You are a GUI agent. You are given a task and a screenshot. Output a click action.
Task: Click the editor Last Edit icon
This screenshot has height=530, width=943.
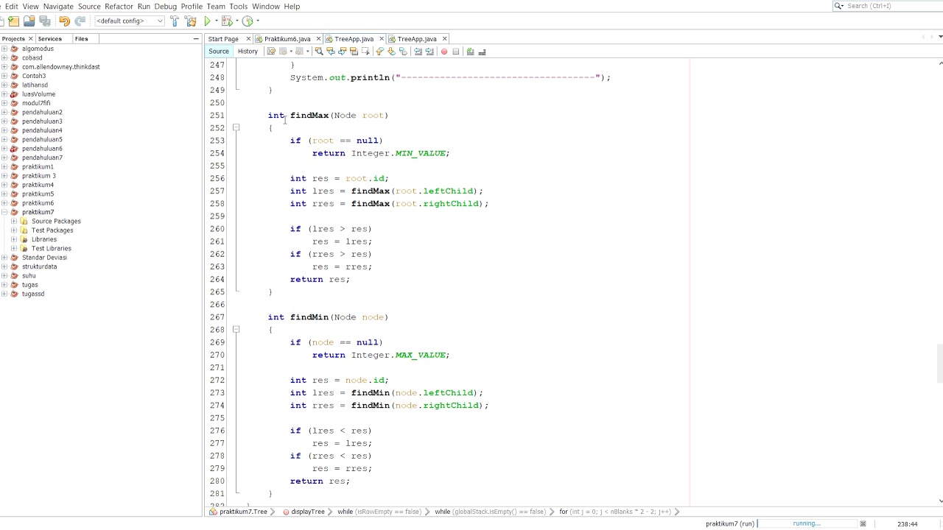coord(271,52)
